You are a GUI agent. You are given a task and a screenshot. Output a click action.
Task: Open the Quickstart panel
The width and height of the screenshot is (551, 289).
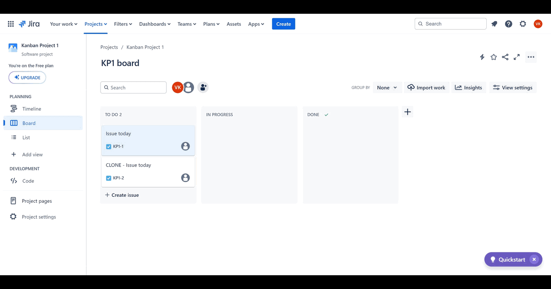pos(507,259)
